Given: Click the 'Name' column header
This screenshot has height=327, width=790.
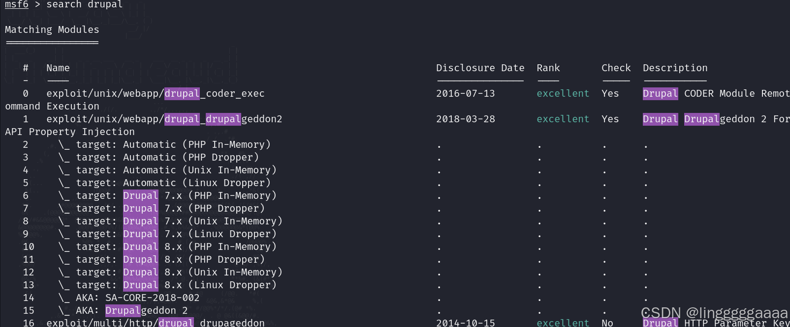Looking at the screenshot, I should [58, 68].
